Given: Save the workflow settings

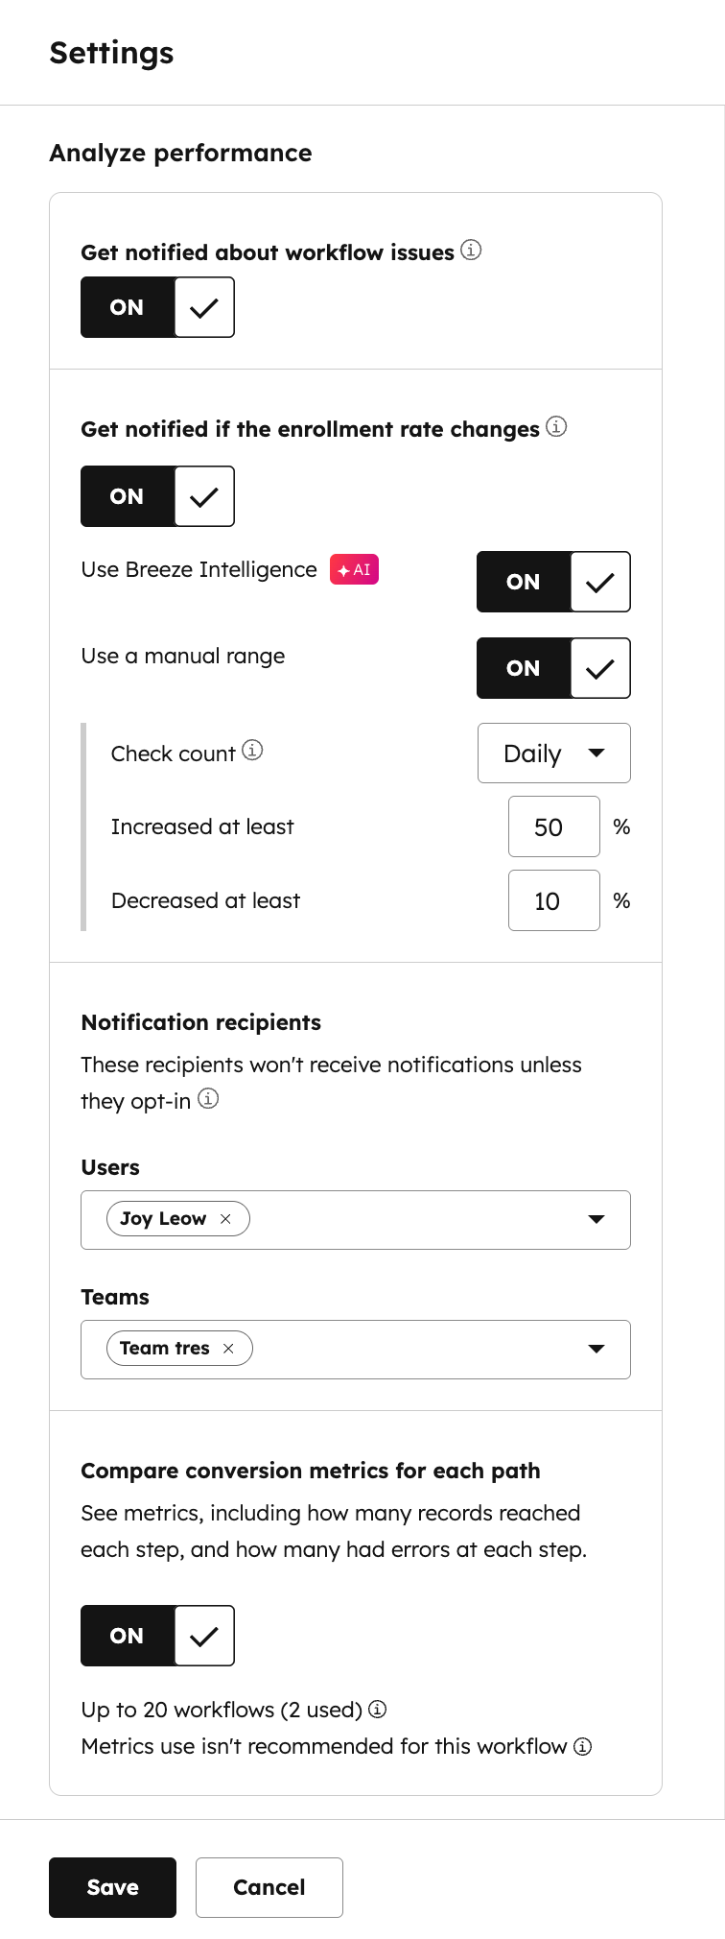Looking at the screenshot, I should point(112,1887).
